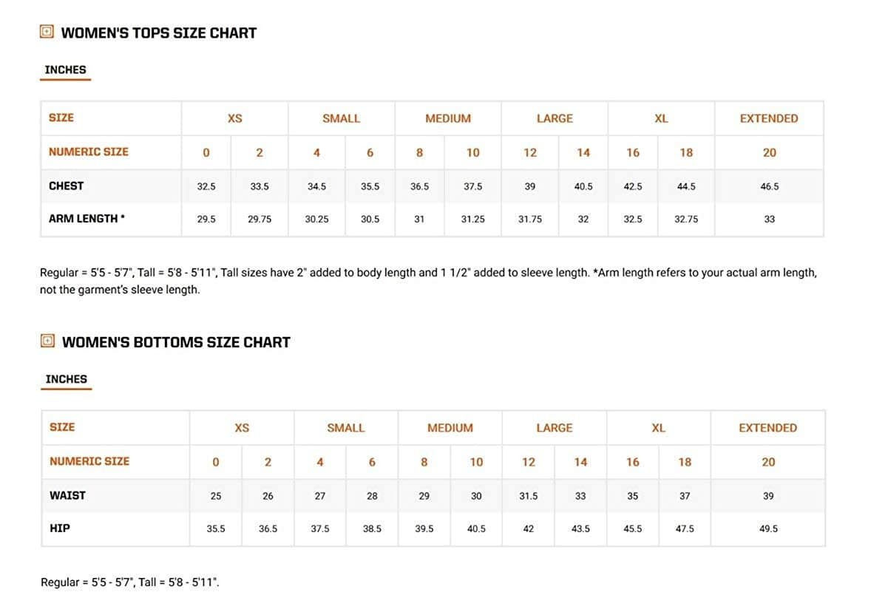
Task: Click chest value 46.5
Action: click(770, 186)
